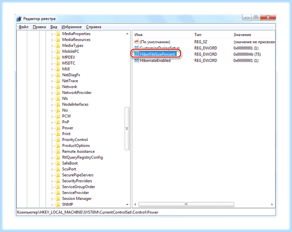Click the SafeBoot folder icon
This screenshot has width=292, height=232.
tap(58, 163)
